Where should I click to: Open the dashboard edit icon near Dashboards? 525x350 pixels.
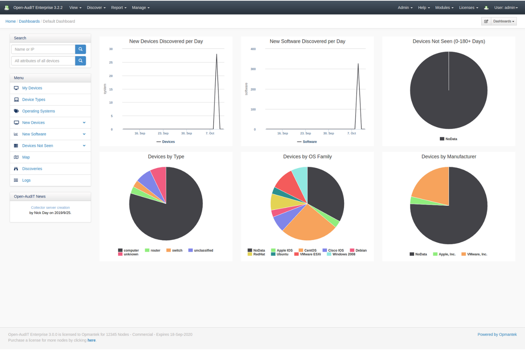coord(486,21)
